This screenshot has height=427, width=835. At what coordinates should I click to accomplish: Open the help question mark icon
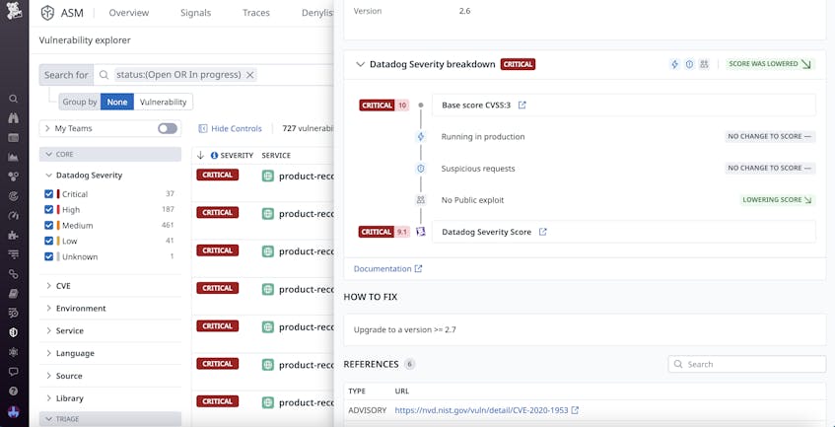14,391
